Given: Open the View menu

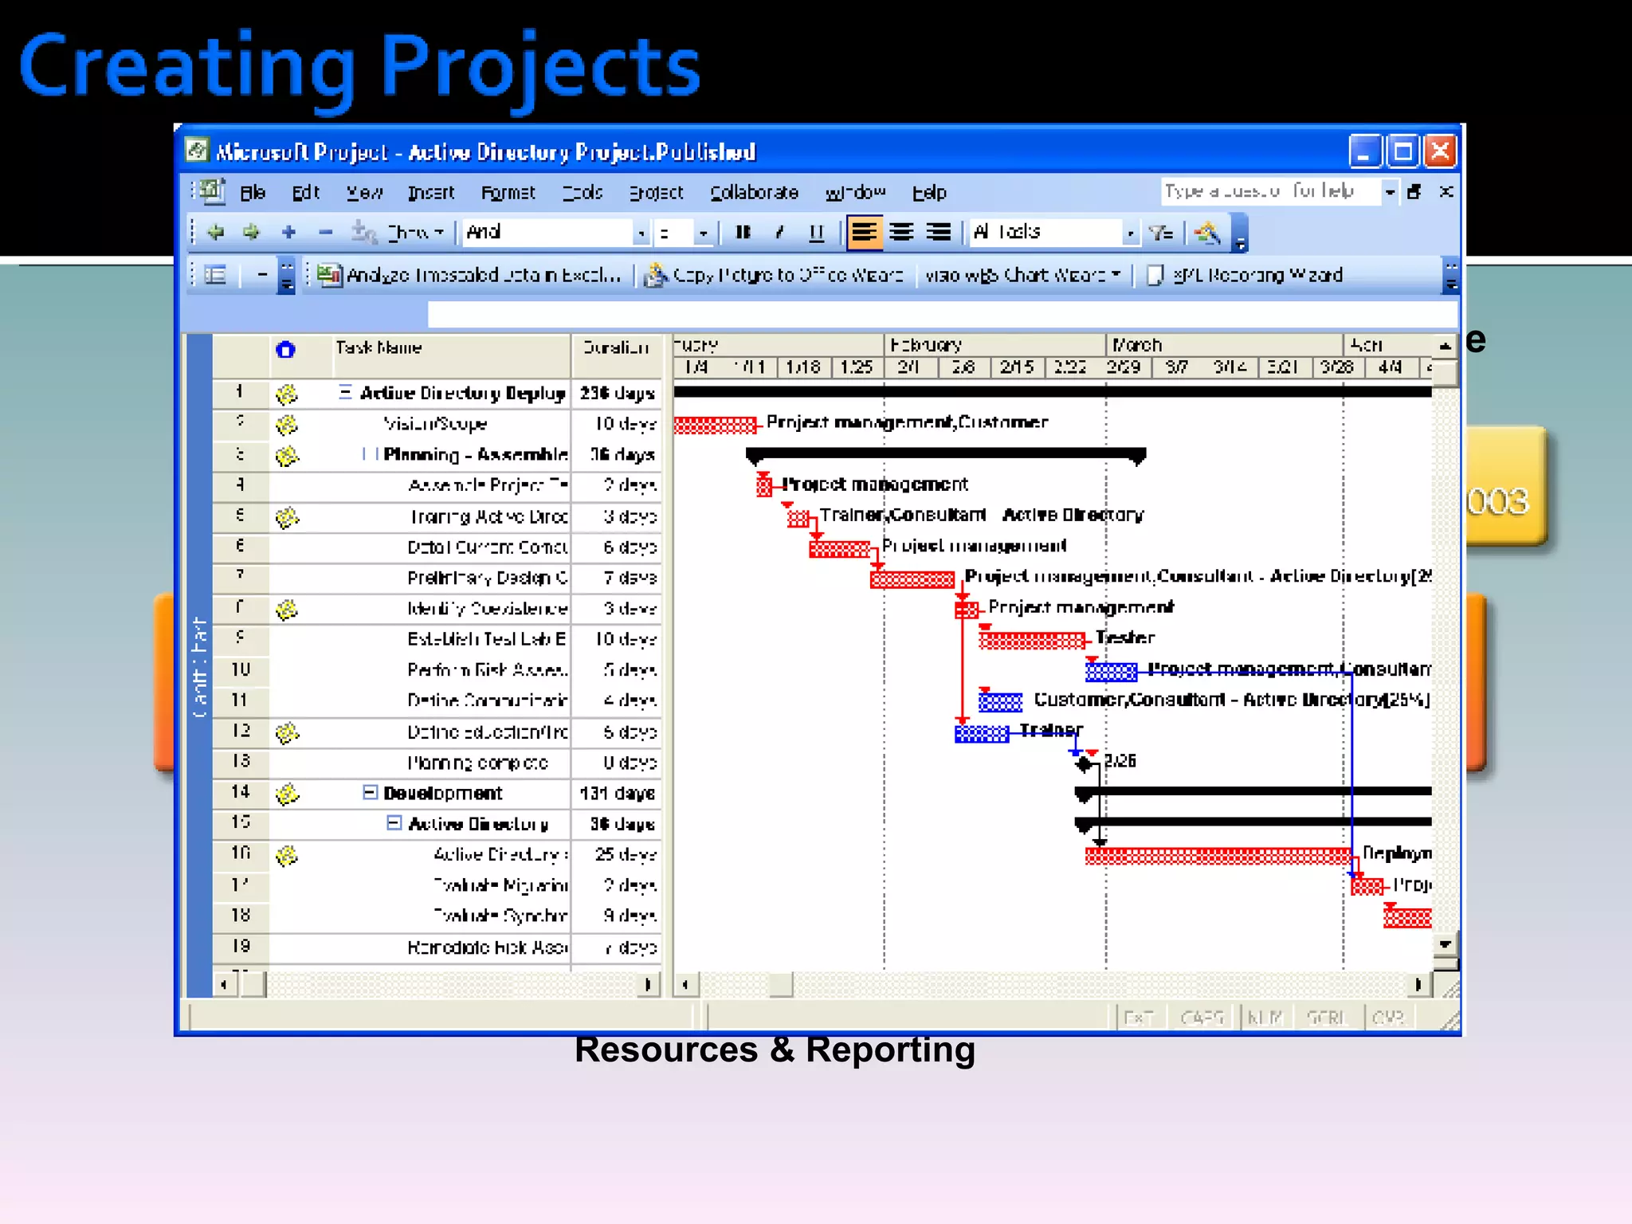Looking at the screenshot, I should (364, 193).
